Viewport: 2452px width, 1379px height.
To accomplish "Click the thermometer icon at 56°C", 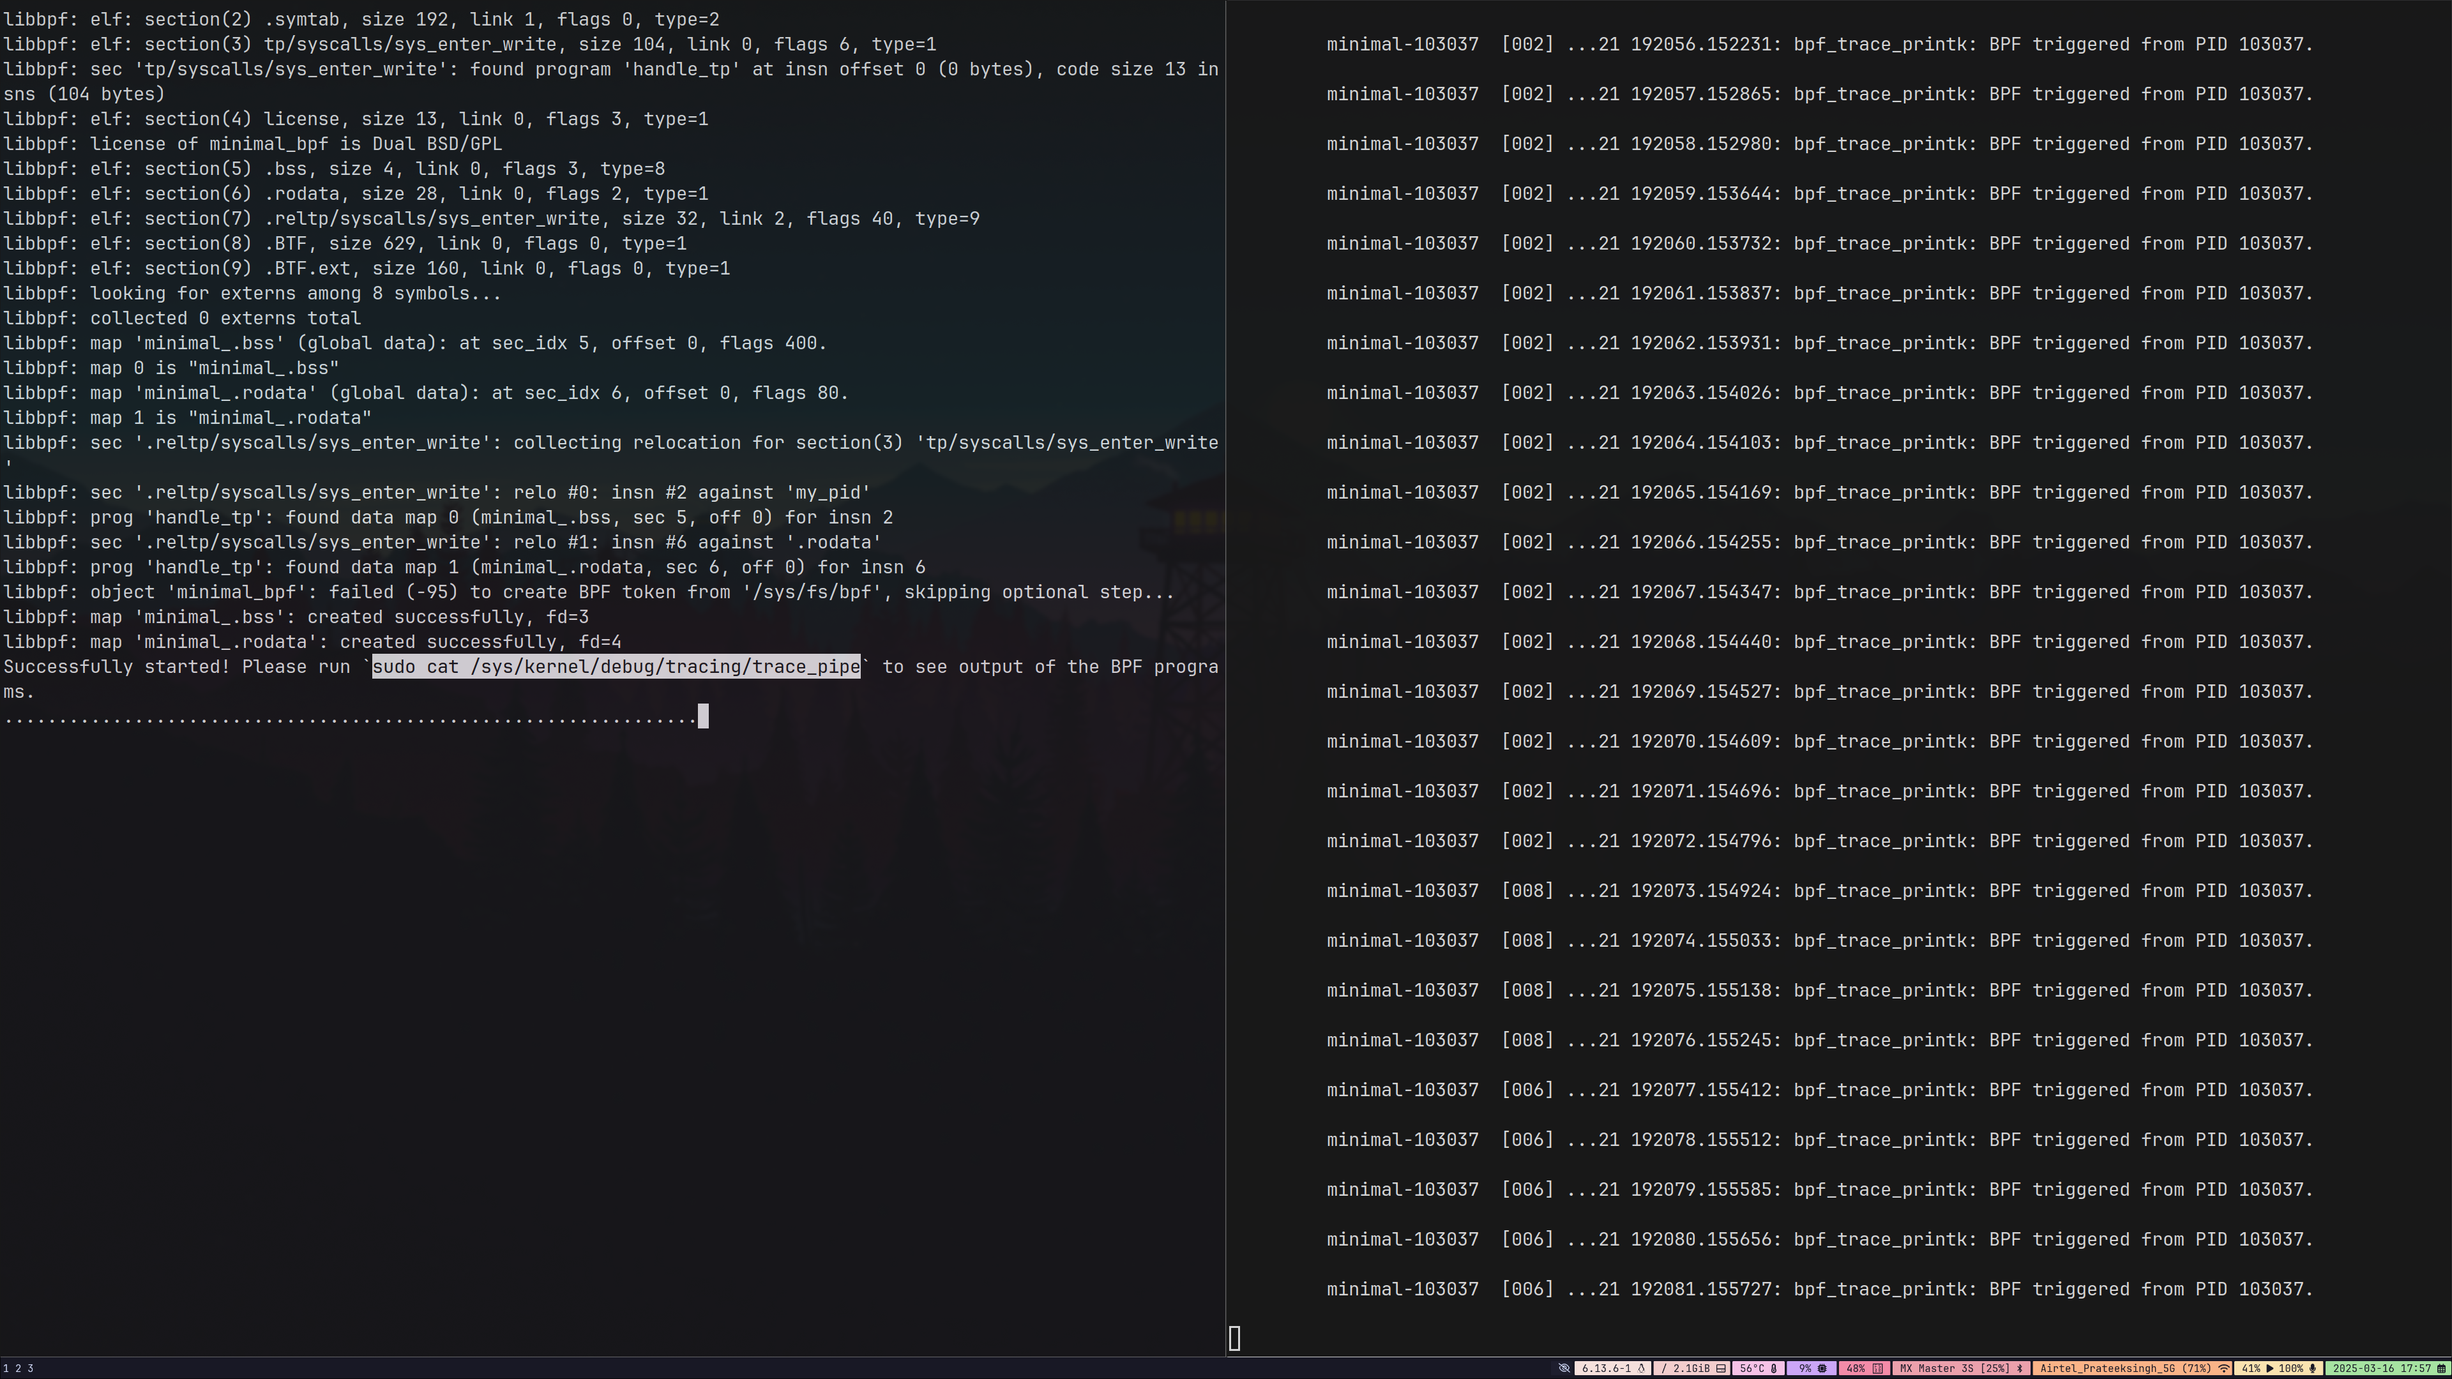I will point(1775,1369).
